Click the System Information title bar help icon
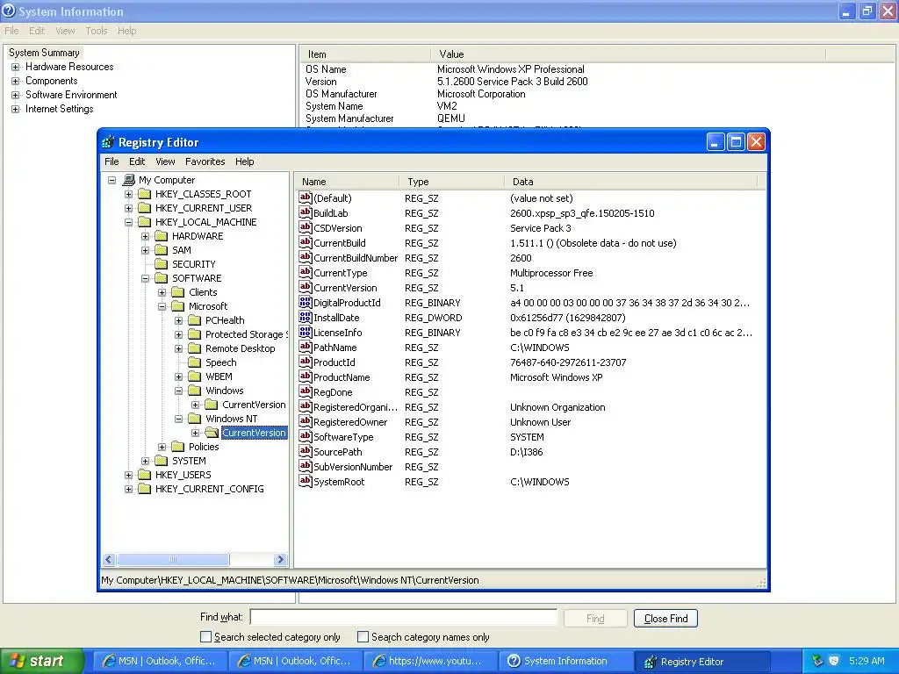The width and height of the screenshot is (899, 674). [x=9, y=11]
